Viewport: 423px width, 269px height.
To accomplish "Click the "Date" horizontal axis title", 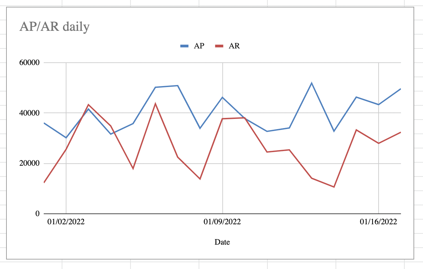I will [222, 242].
